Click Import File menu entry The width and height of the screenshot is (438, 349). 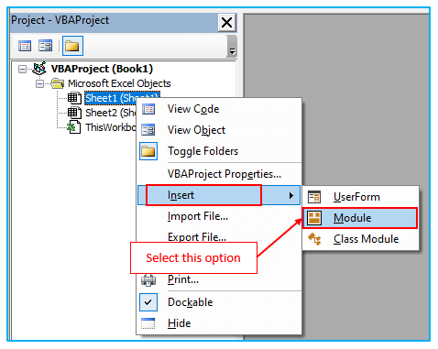click(198, 216)
